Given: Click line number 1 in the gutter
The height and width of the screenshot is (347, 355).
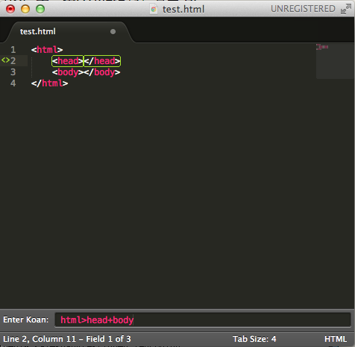Looking at the screenshot, I should click(13, 50).
